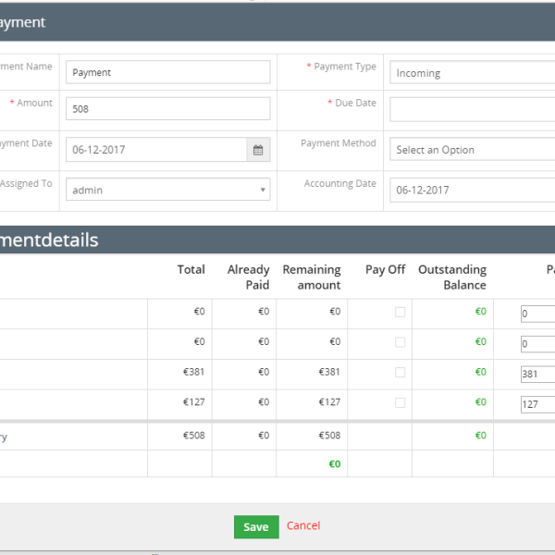Click the red Cancel link
Viewport: 555px width, 555px height.
point(303,525)
